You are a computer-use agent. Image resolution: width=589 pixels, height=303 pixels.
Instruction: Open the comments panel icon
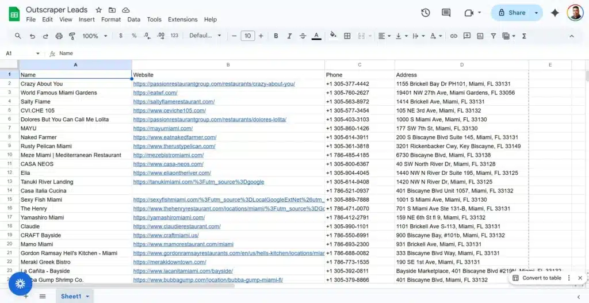point(446,13)
